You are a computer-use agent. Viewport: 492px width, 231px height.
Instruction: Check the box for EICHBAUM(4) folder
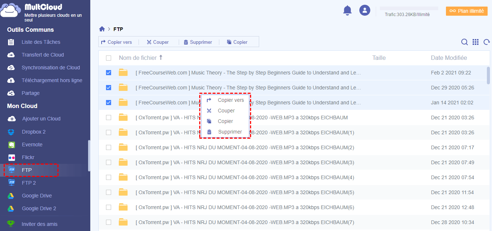click(109, 177)
